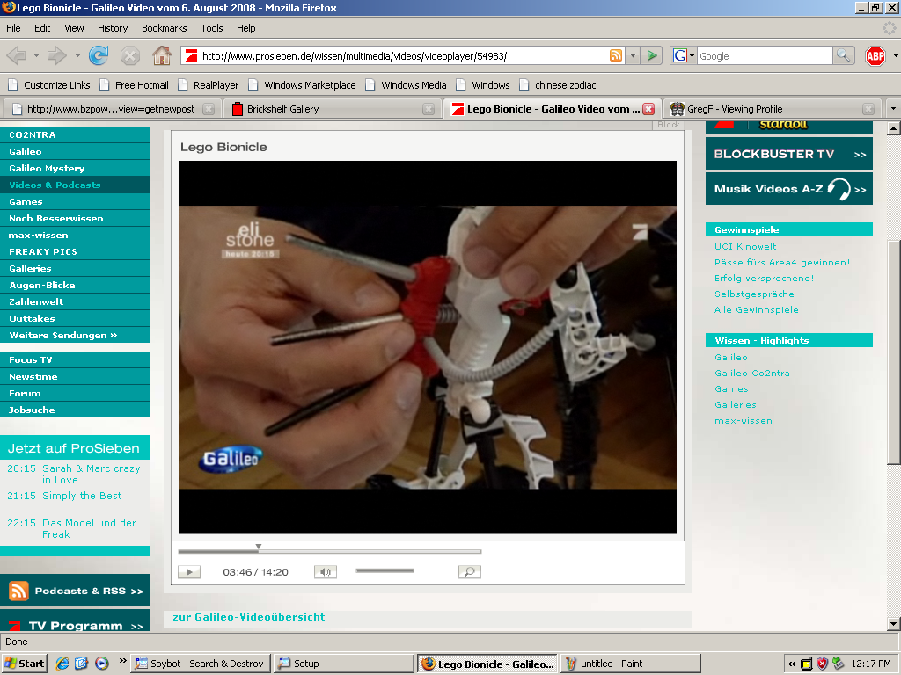Open the Bookmarks menu

(164, 28)
